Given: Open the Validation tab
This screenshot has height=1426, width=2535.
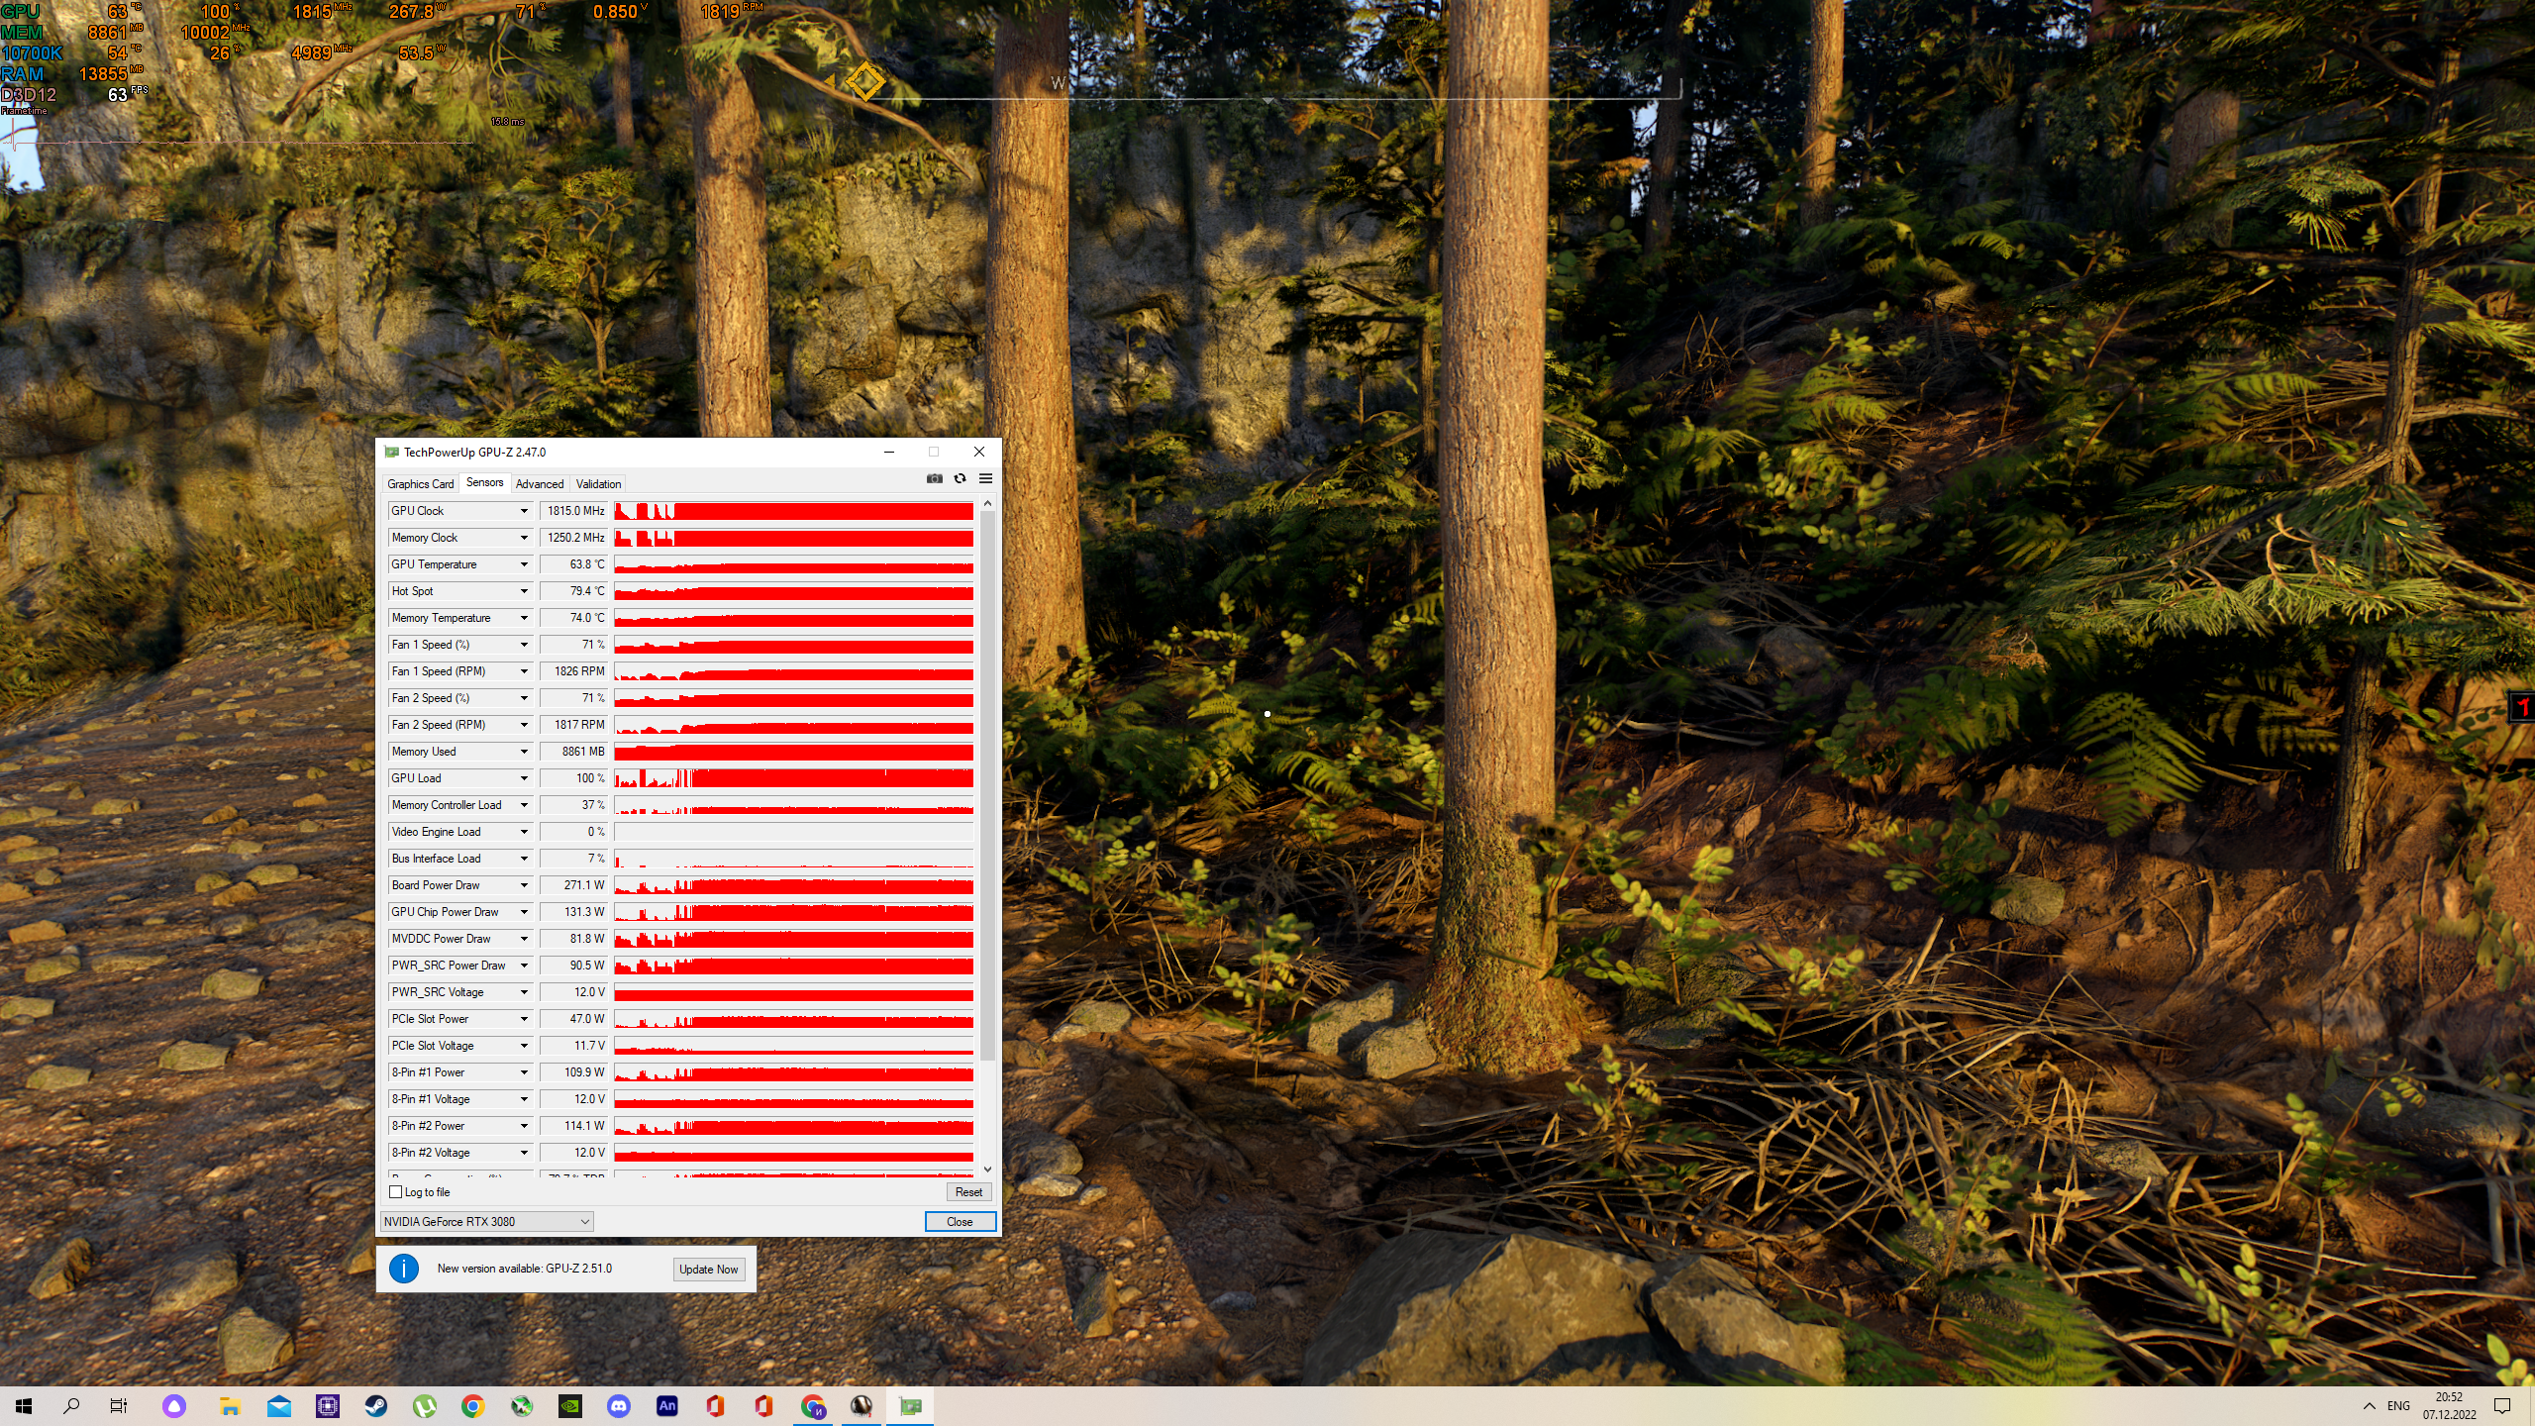Looking at the screenshot, I should [x=598, y=484].
